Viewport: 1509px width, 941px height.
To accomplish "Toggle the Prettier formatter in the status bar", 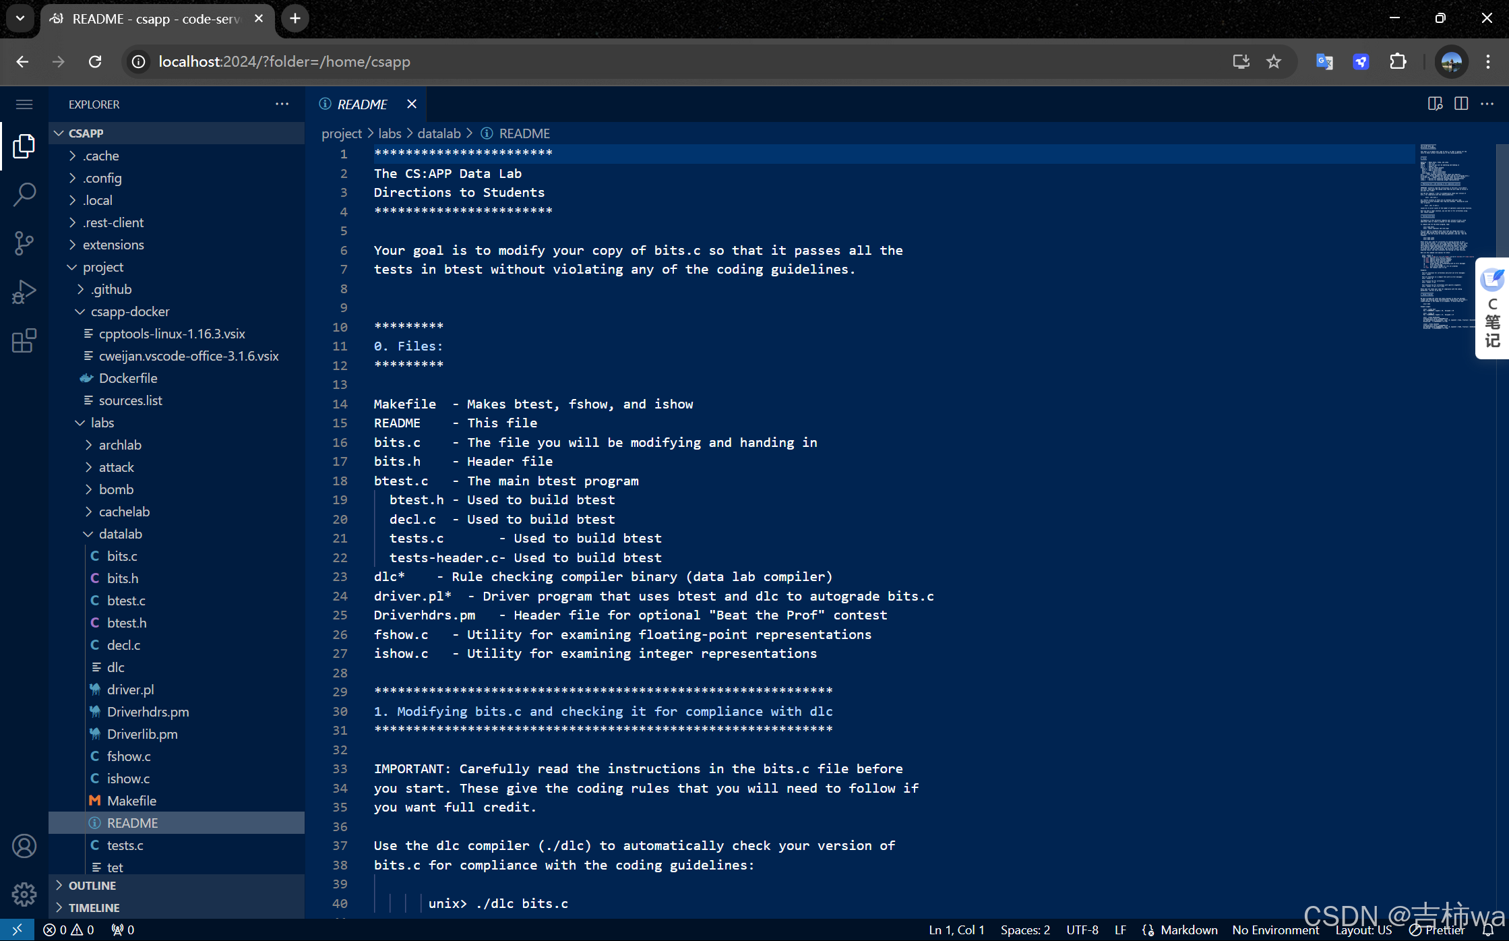I will 1438,929.
